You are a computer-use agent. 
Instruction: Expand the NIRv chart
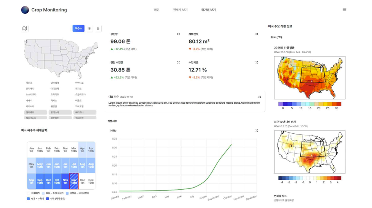[x=257, y=131]
